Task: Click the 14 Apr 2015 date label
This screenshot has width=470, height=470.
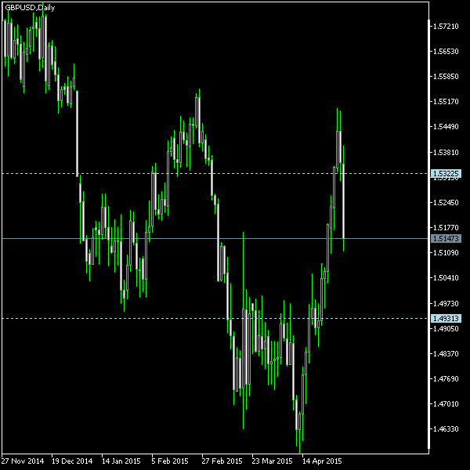Action: [x=322, y=461]
